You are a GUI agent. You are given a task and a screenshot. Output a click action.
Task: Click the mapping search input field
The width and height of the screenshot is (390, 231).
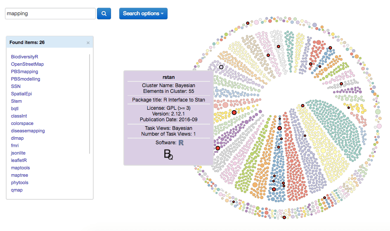pyautogui.click(x=50, y=14)
